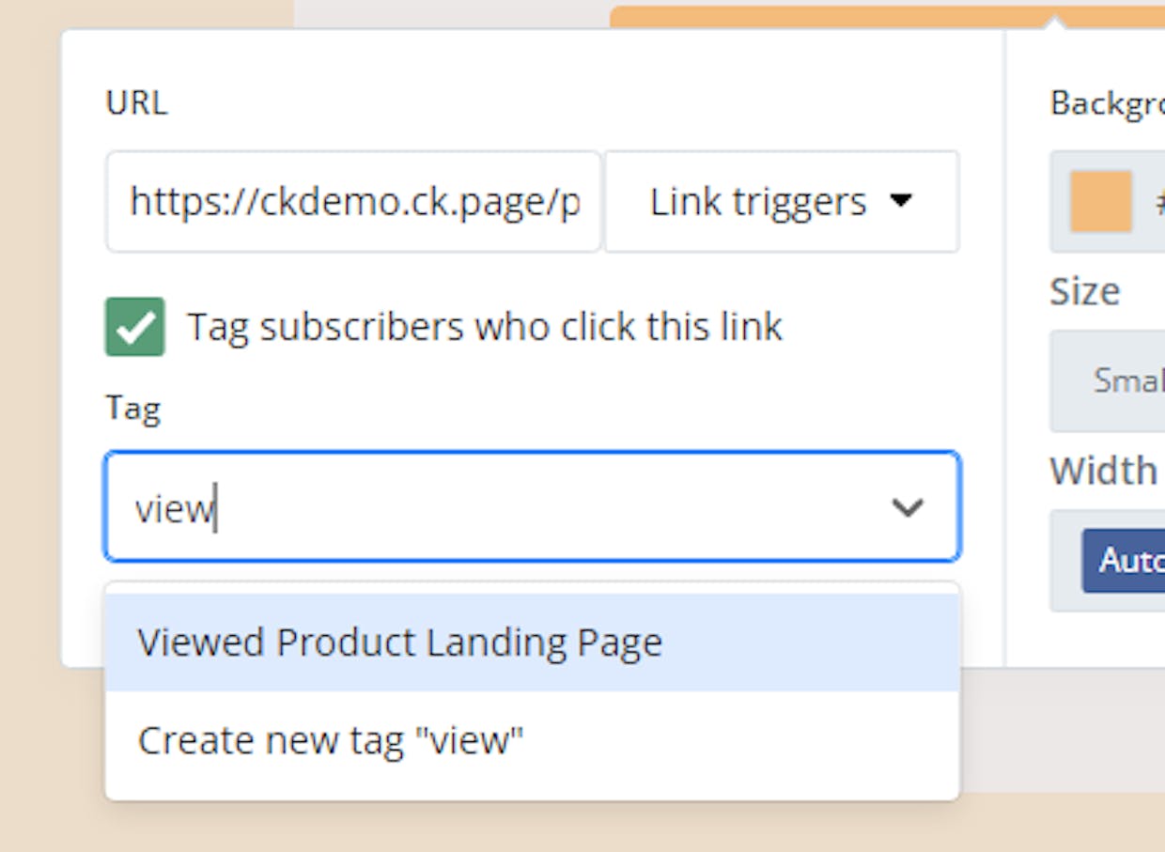Select the Auto width button
Viewport: 1165px width, 852px height.
click(1125, 561)
